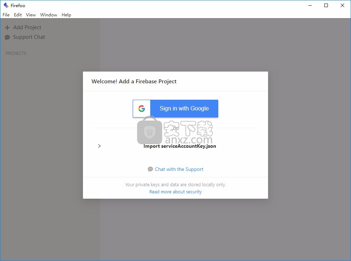Open the View menu

pyautogui.click(x=31, y=15)
